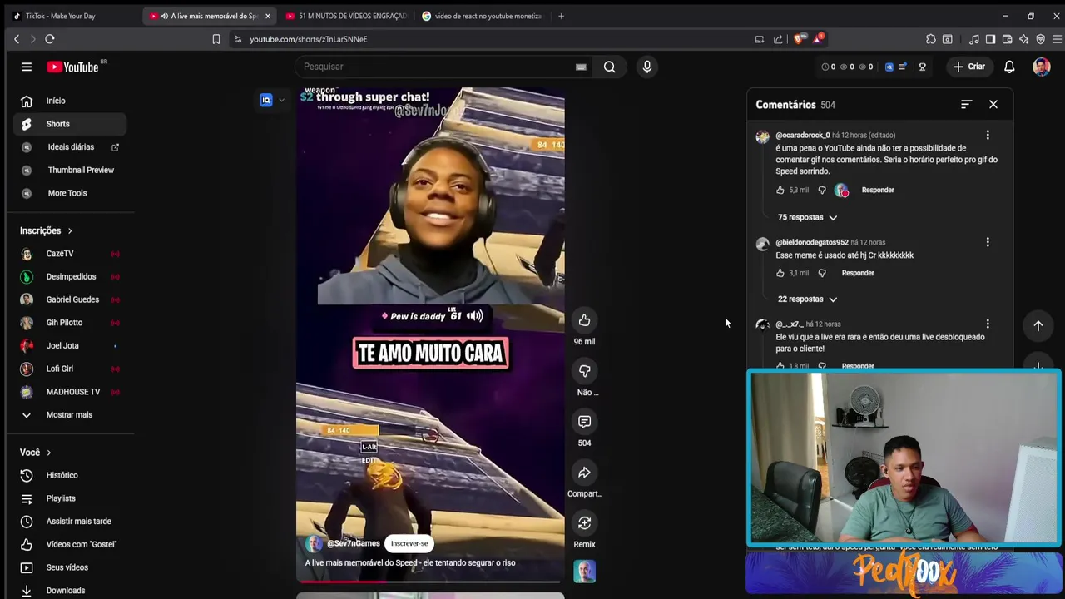Screen dimensions: 1065x599
Task: Click the browser address bar URL
Action: (309, 39)
